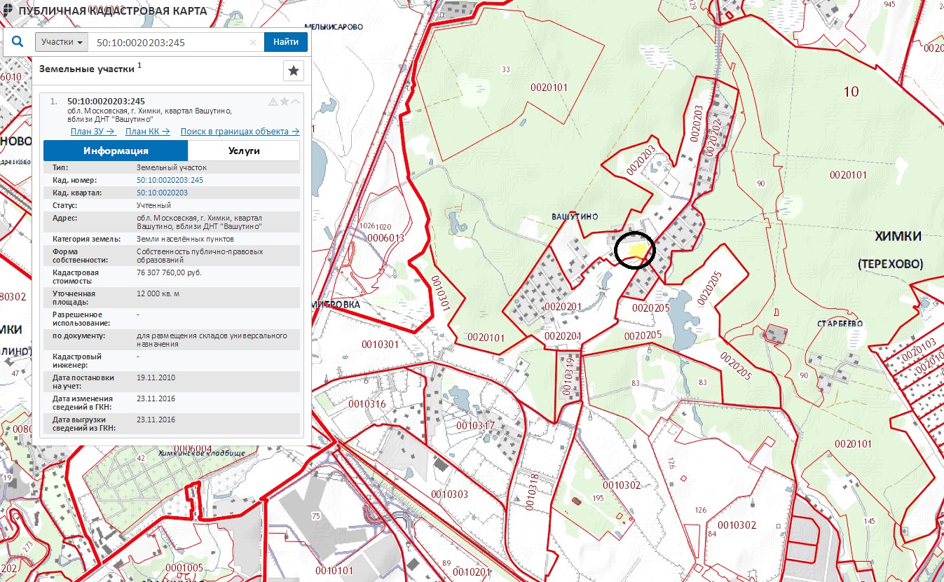Collapse the result card with the chevron
The height and width of the screenshot is (582, 944).
[296, 102]
